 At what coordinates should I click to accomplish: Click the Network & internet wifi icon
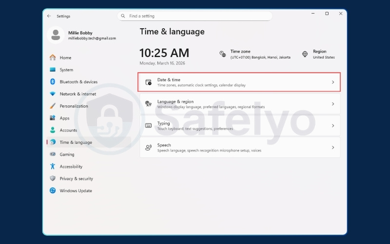click(53, 94)
